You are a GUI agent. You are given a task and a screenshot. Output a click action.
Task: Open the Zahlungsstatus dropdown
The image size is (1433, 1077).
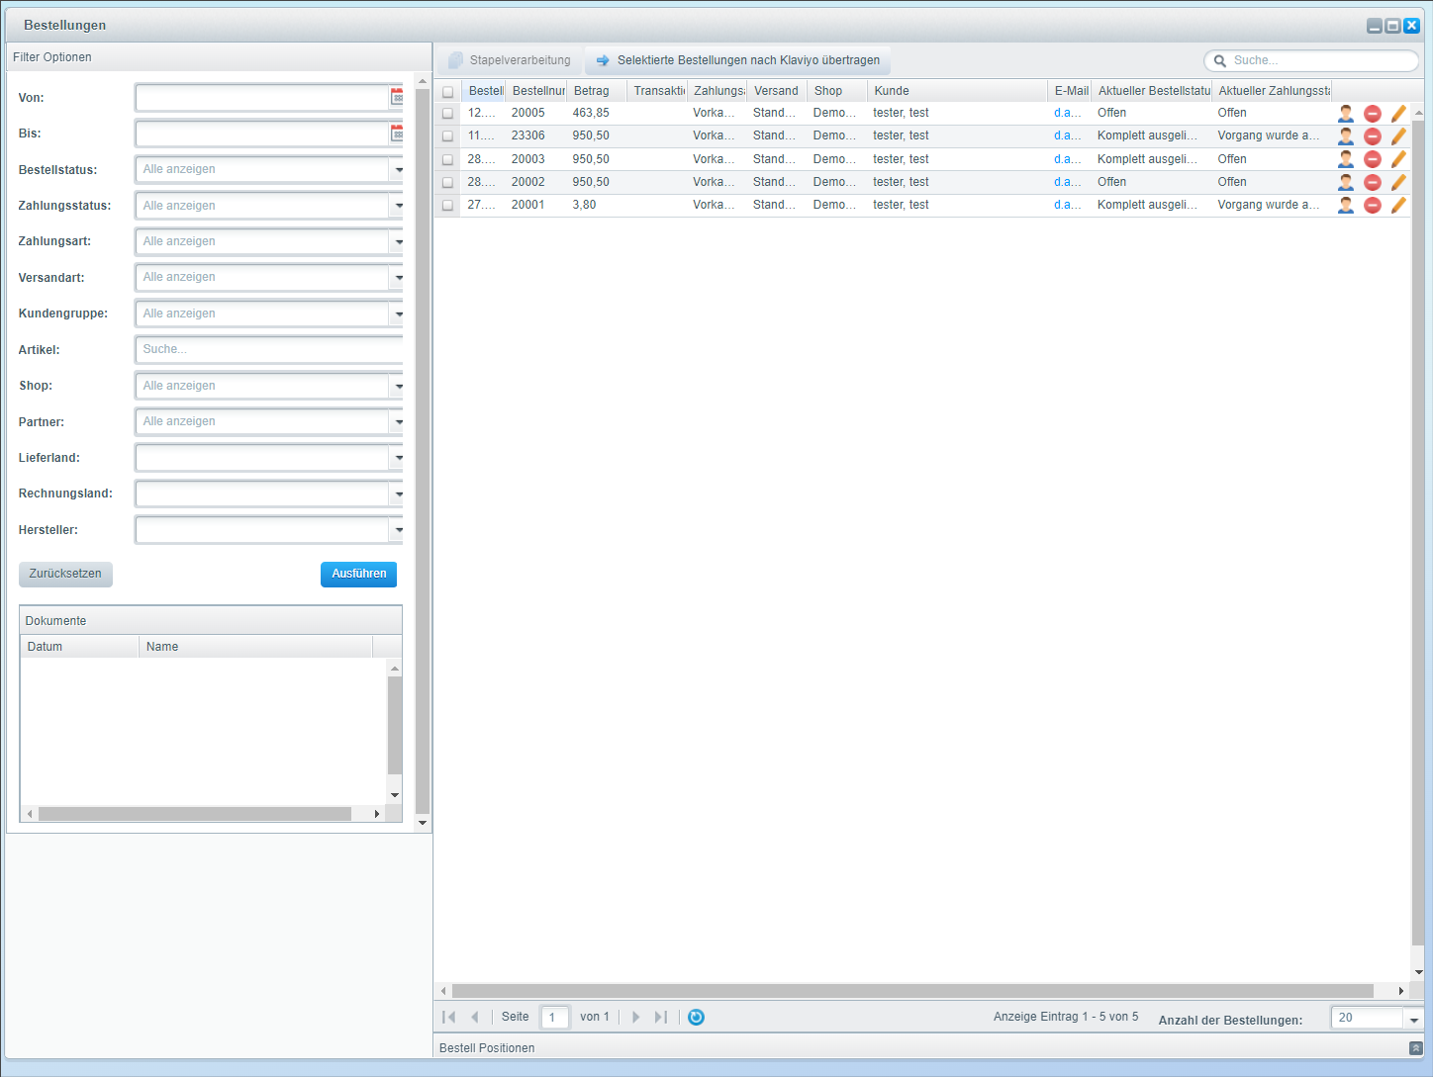[x=397, y=206]
